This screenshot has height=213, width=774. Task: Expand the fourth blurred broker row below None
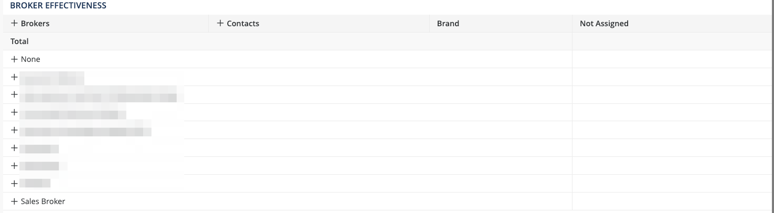pyautogui.click(x=14, y=130)
